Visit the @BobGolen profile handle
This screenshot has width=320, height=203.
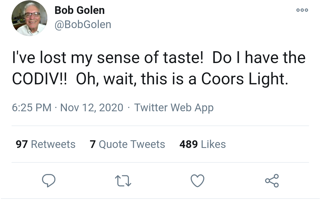(83, 24)
